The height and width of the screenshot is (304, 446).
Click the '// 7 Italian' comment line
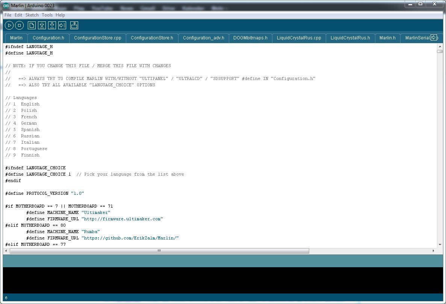23,142
